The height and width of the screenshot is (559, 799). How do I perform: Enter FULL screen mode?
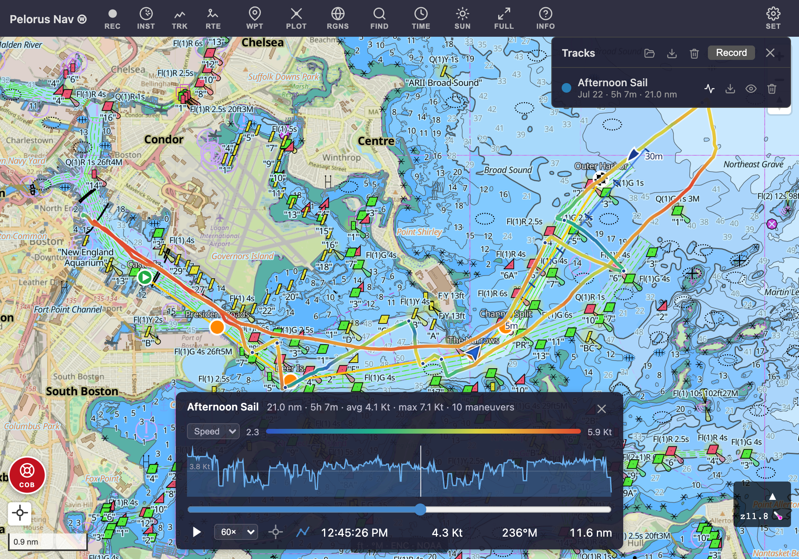click(504, 19)
